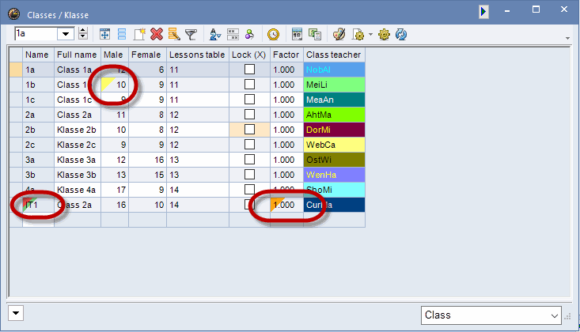
Task: Click the Lock (X) column header
Action: pyautogui.click(x=250, y=55)
